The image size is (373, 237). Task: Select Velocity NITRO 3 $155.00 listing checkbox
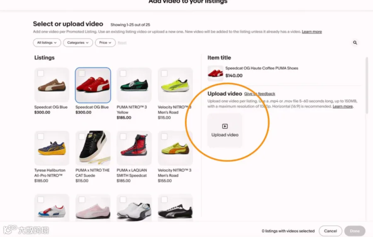tap(164, 136)
